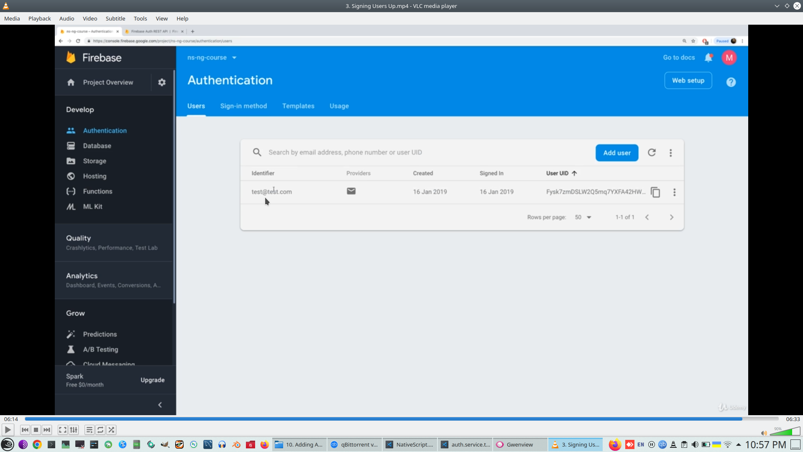Toggle fullscreen video mode
803x452 pixels.
pyautogui.click(x=62, y=430)
